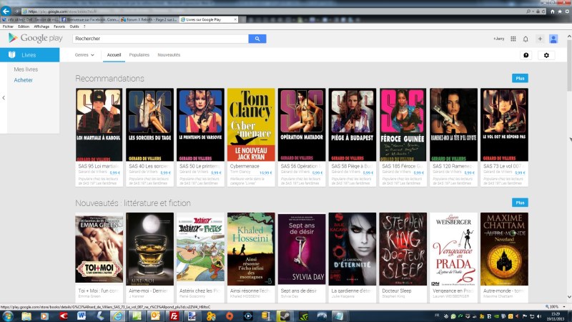Click +Jerry profile link
This screenshot has height=322, width=572.
498,39
